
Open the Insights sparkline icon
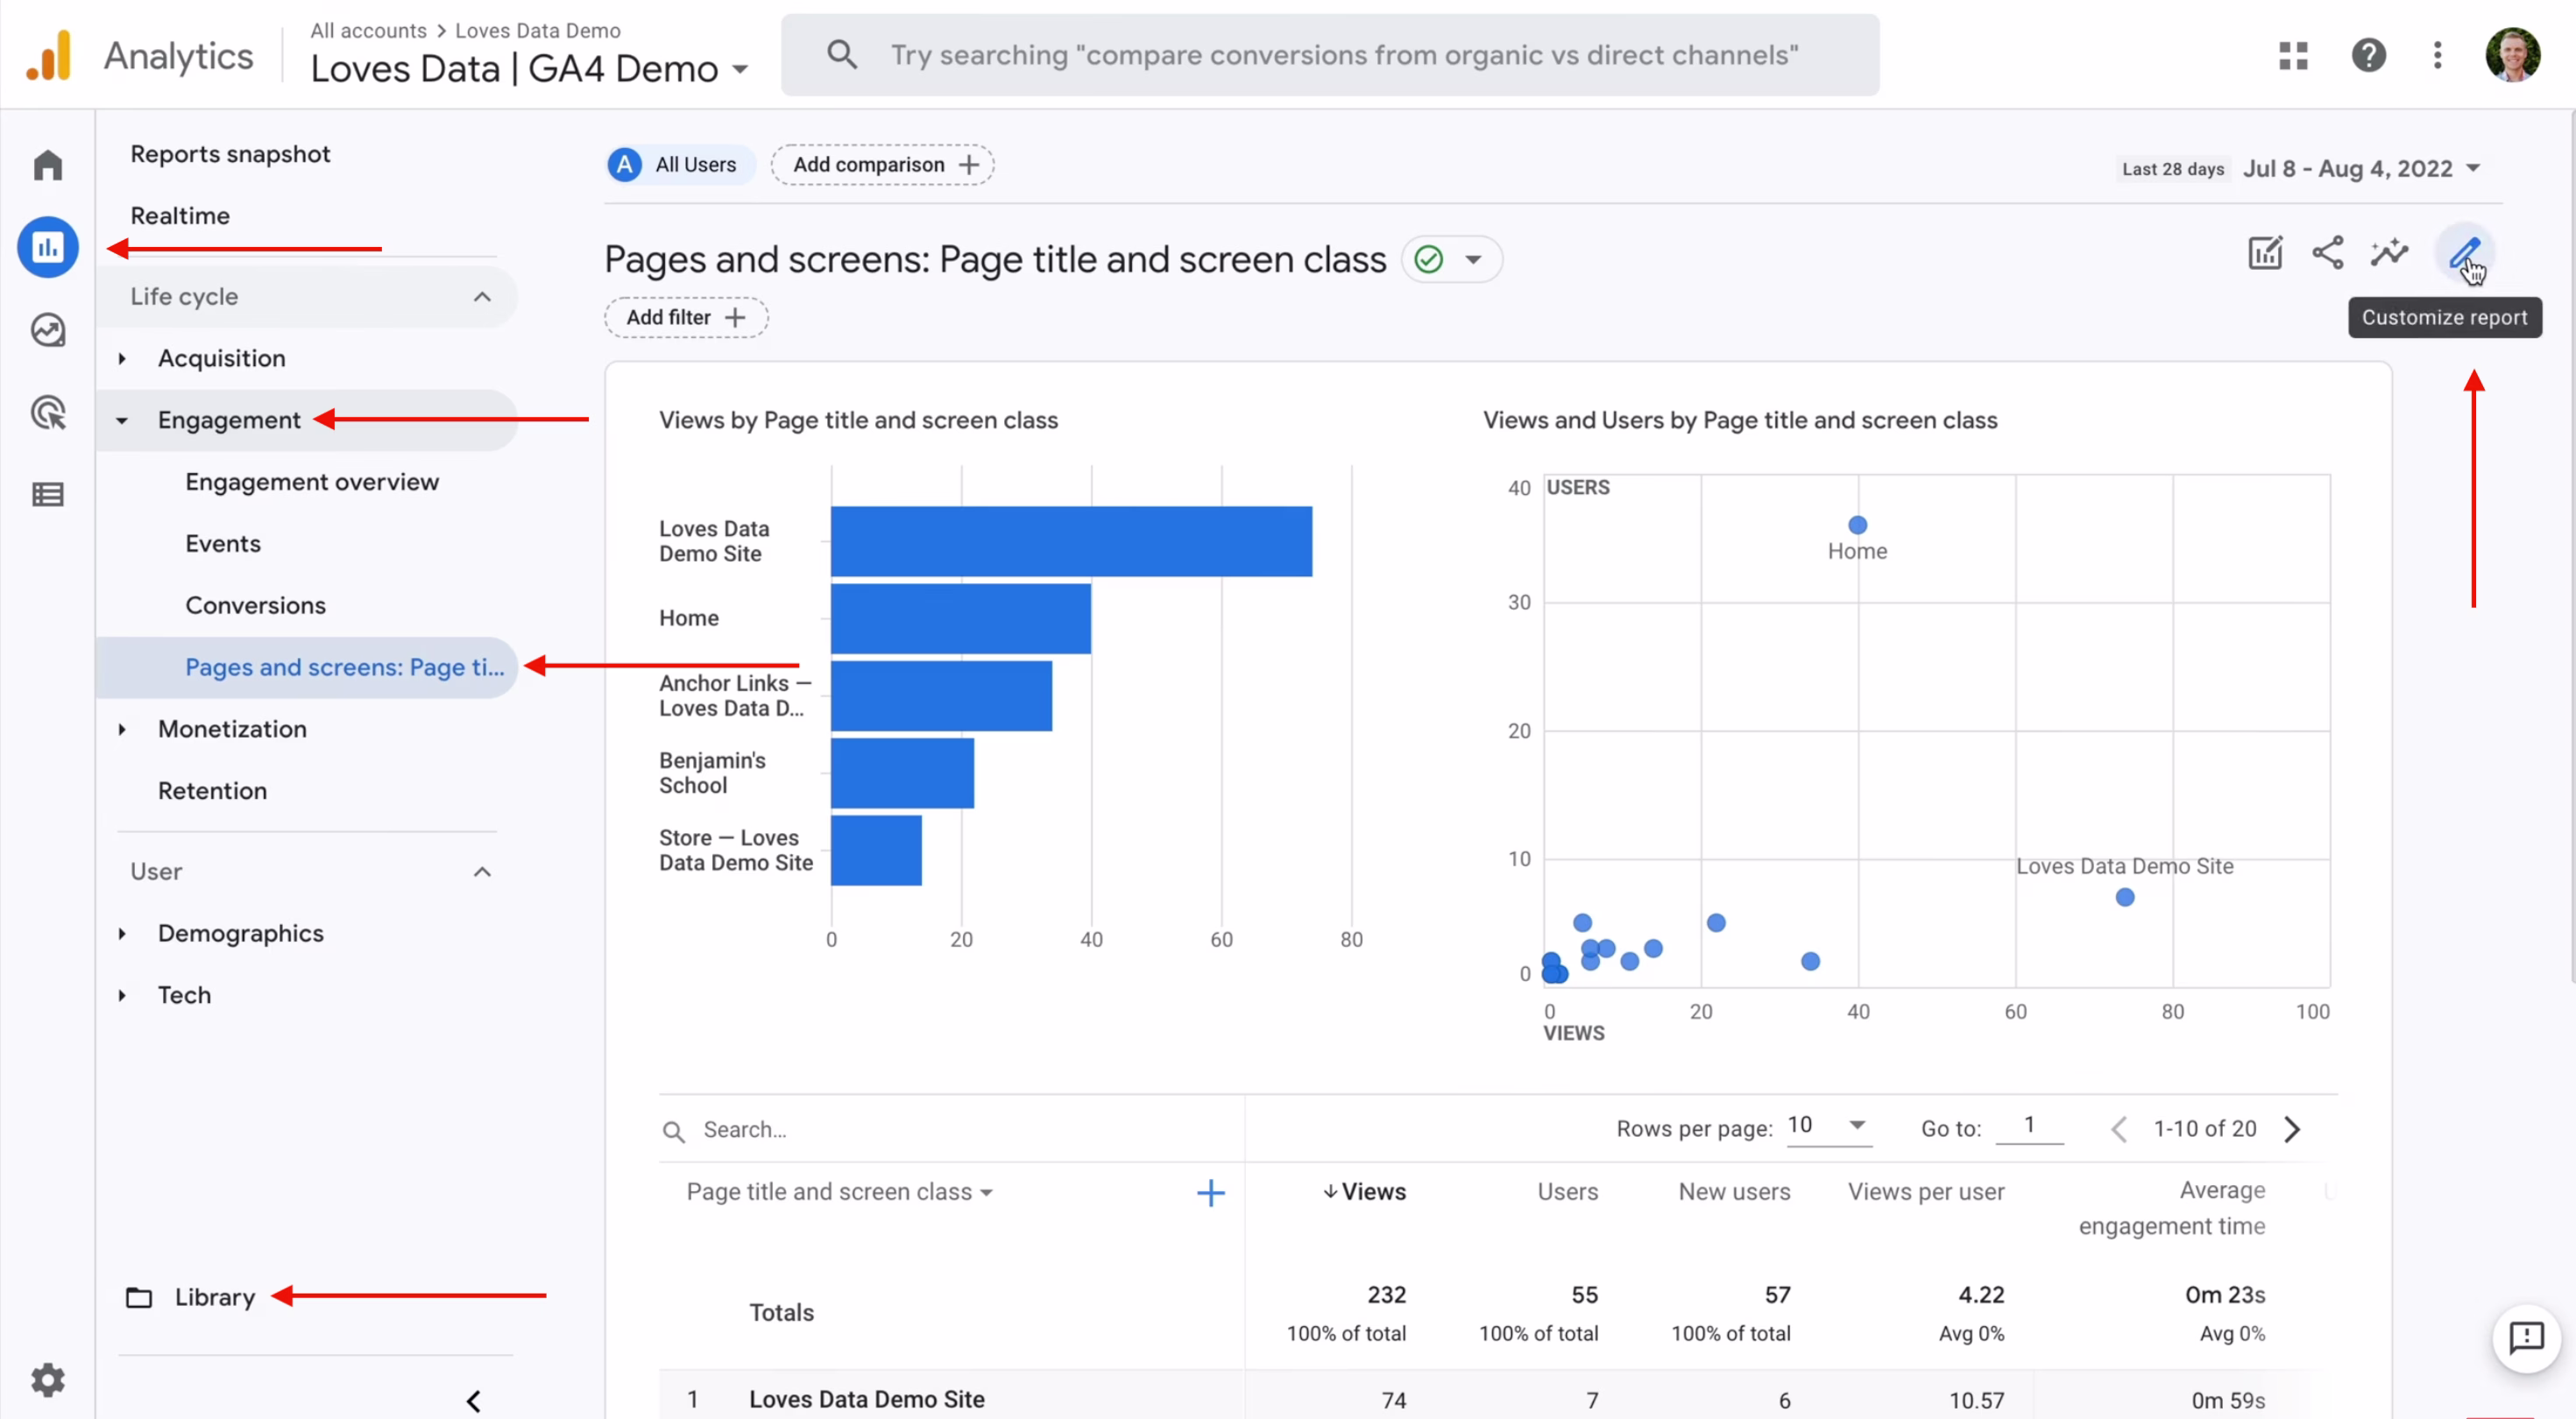point(2389,253)
